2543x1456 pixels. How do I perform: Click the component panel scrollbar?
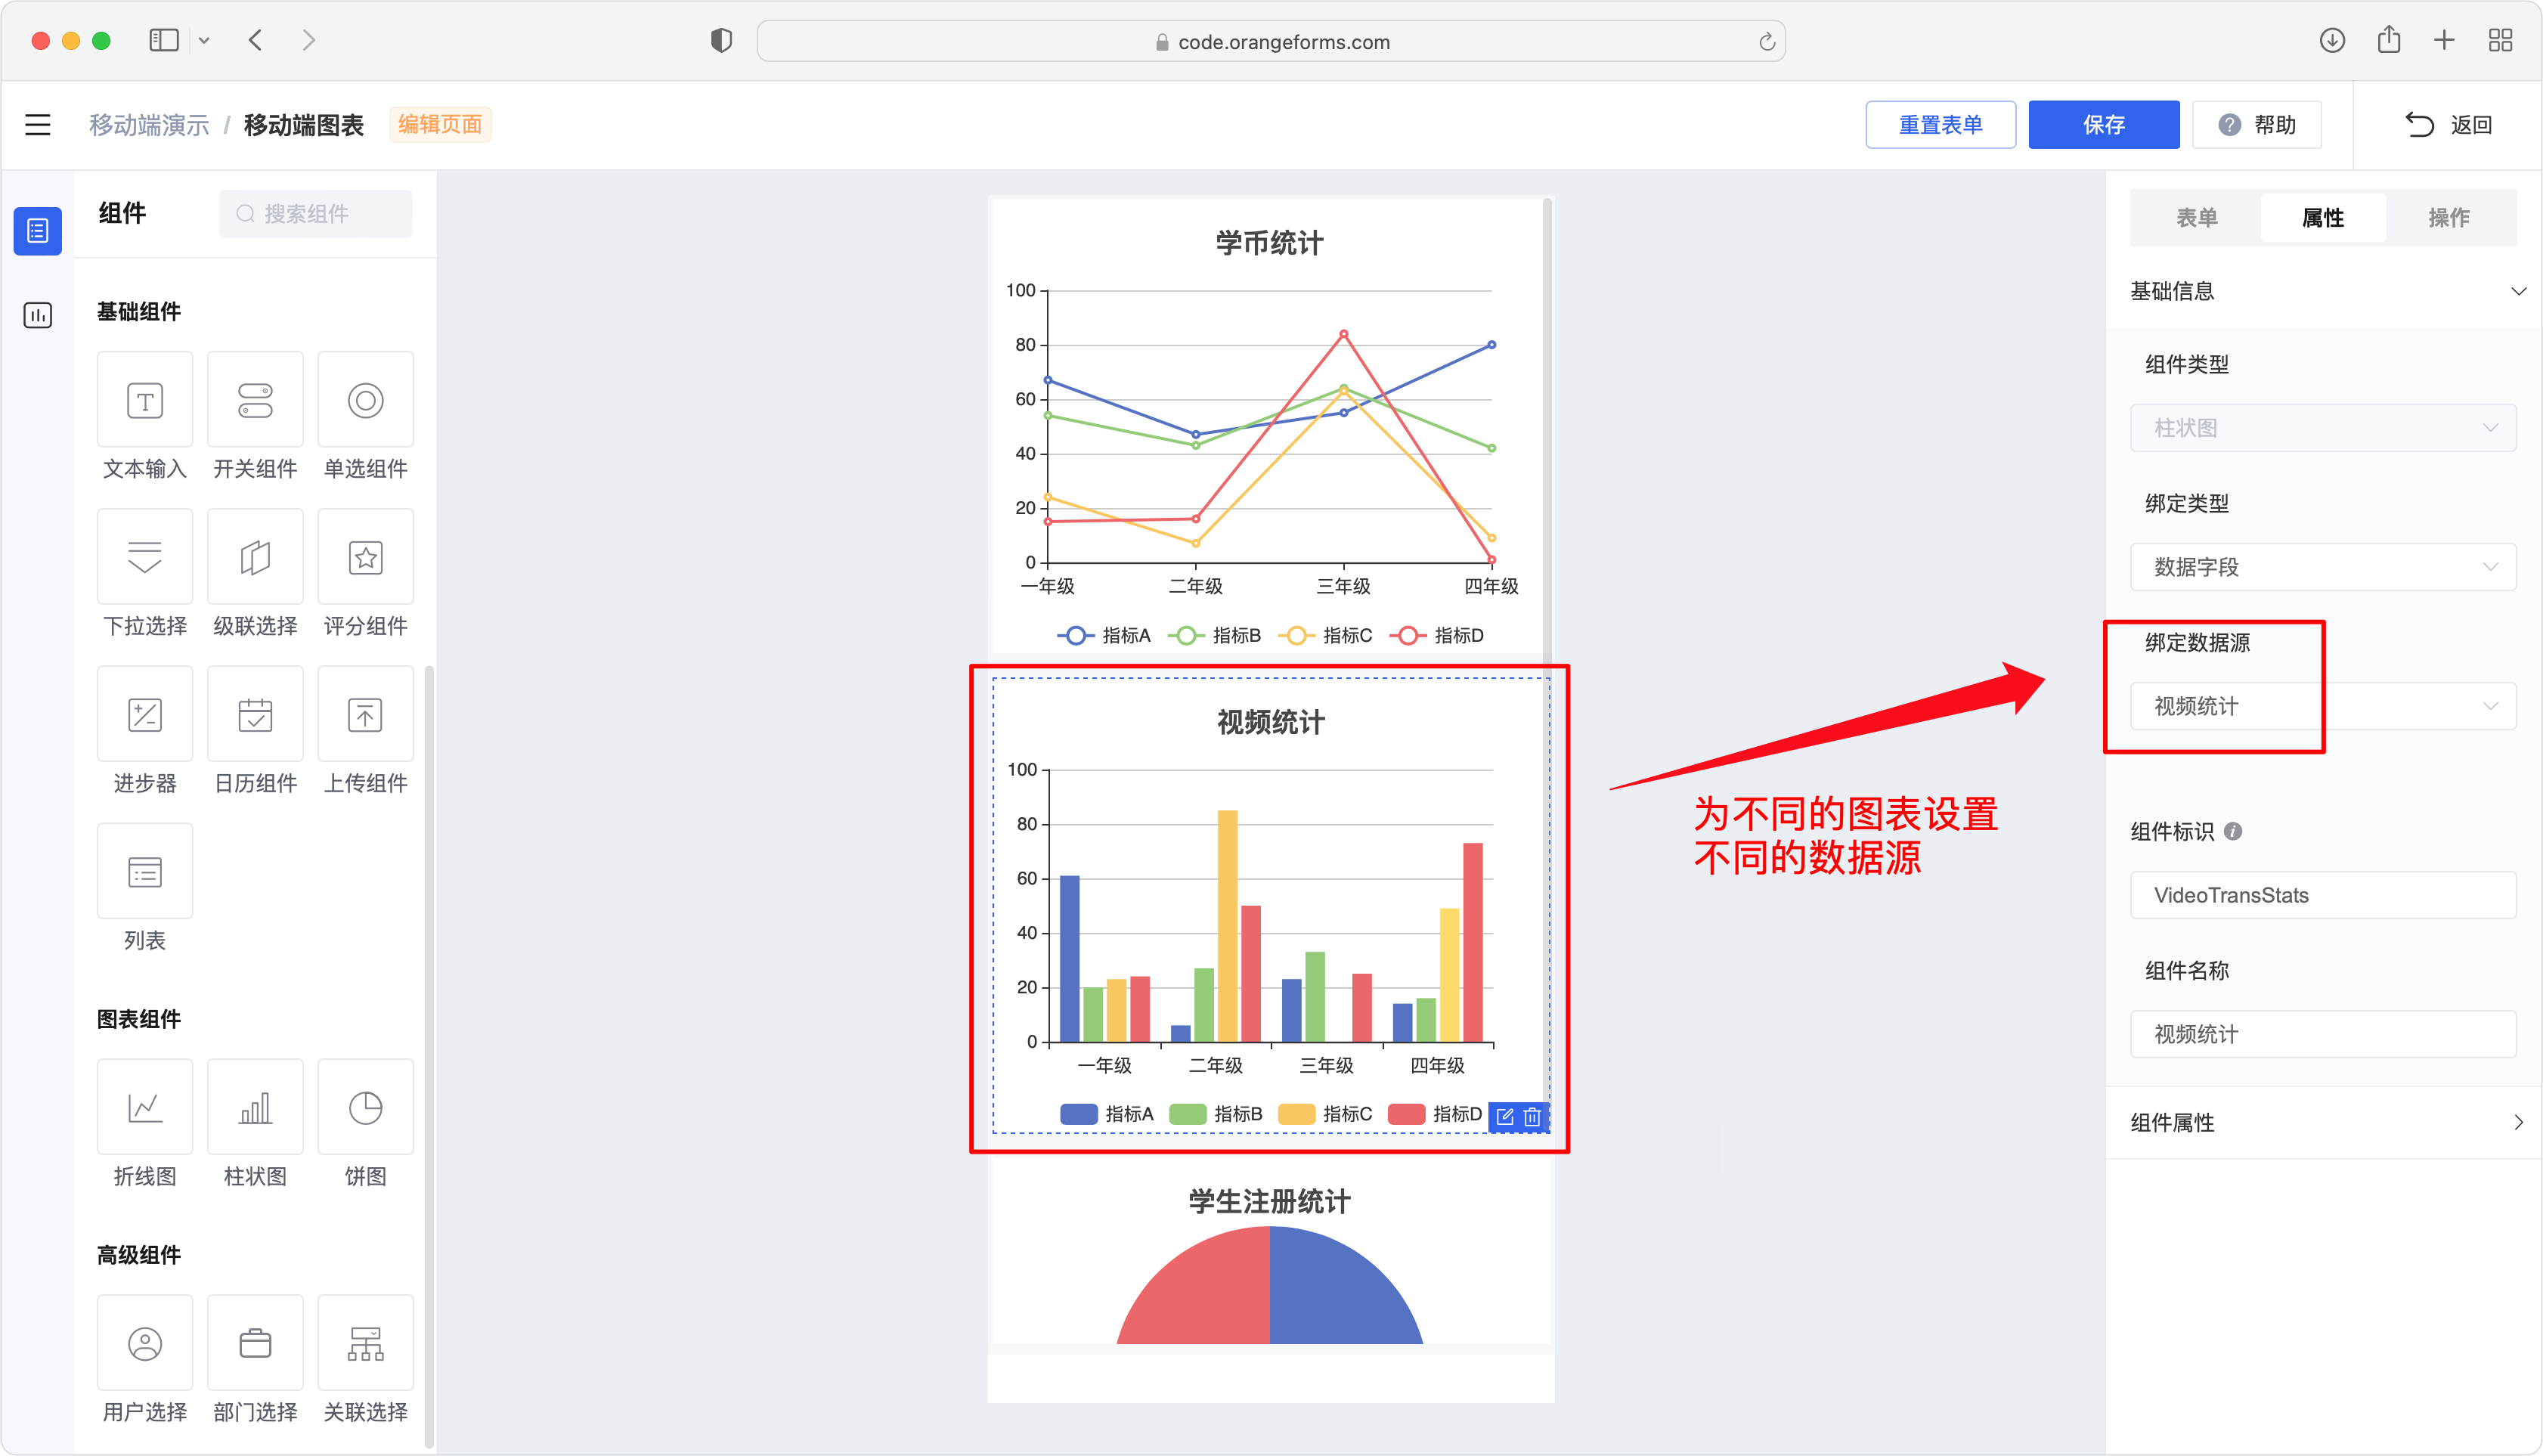point(429,1055)
